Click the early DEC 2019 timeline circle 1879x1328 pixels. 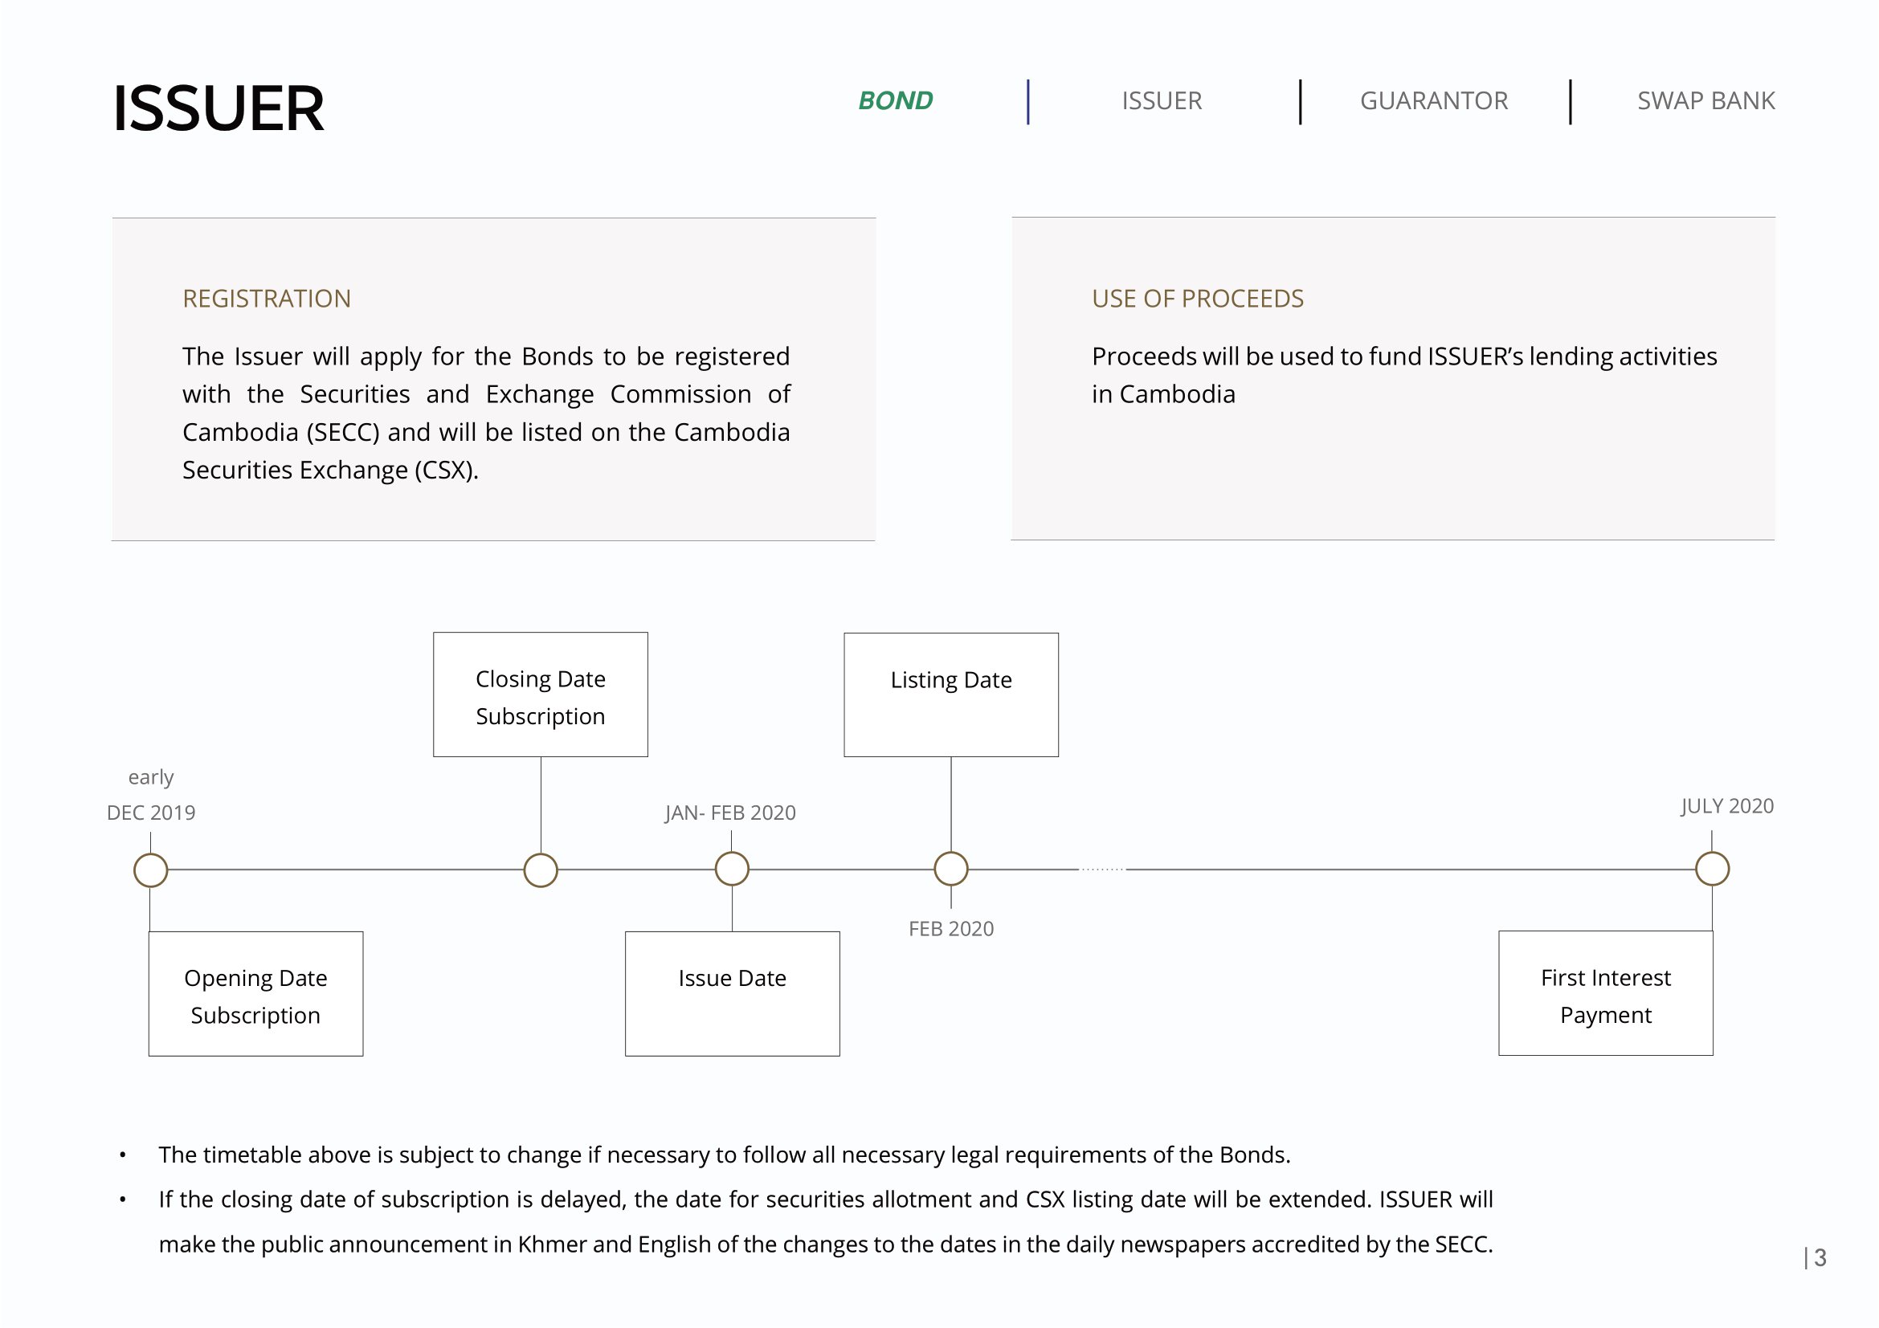[x=150, y=870]
